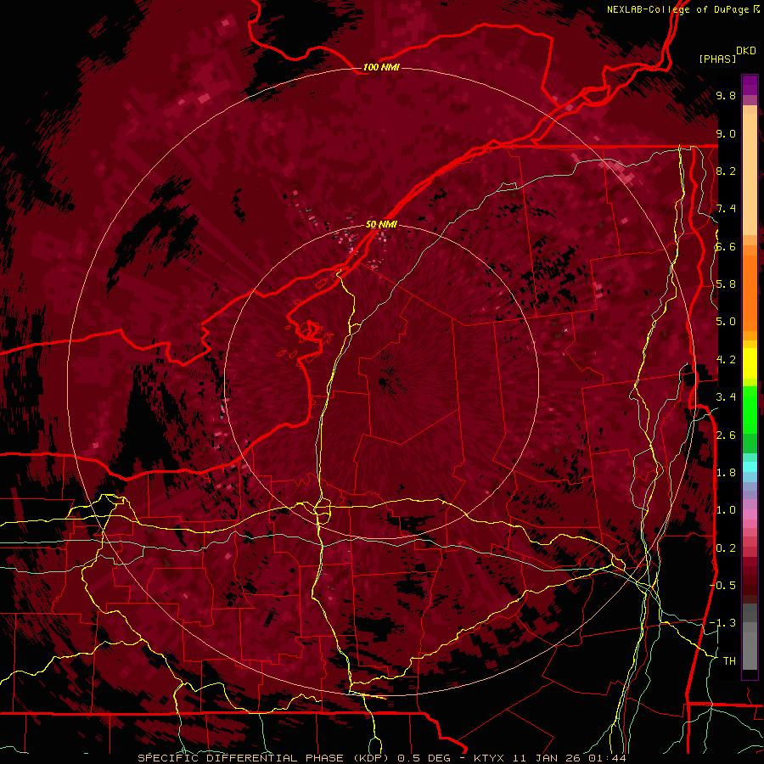Click the purple top segment of color bar

pos(750,85)
